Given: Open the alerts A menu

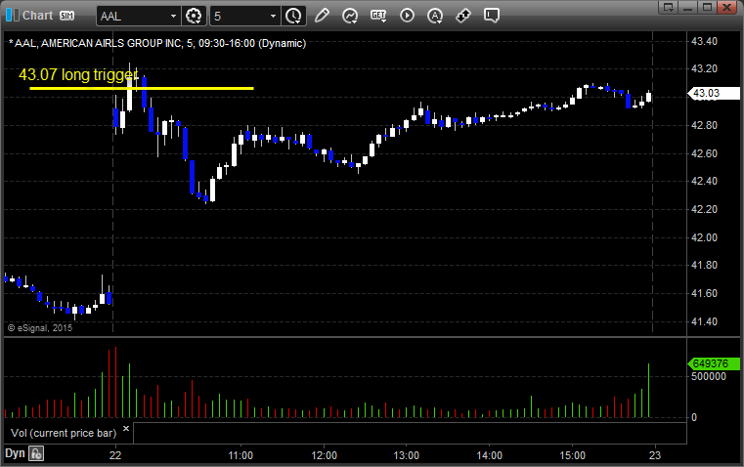Looking at the screenshot, I should (x=435, y=16).
